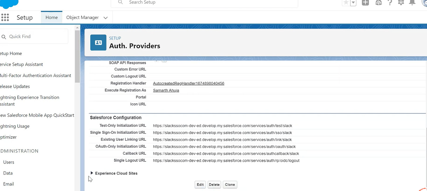Open the AutocreatedRegHandler1674898040456 link
This screenshot has height=191, width=427.
(189, 83)
